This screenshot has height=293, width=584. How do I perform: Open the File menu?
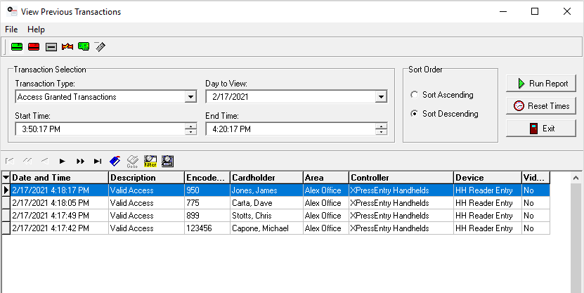click(11, 30)
